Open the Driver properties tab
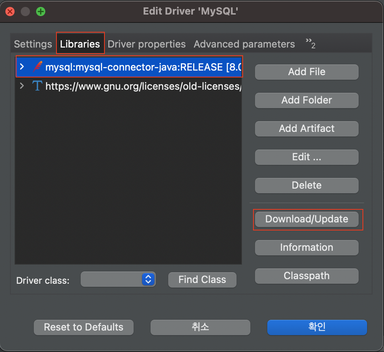 [147, 44]
